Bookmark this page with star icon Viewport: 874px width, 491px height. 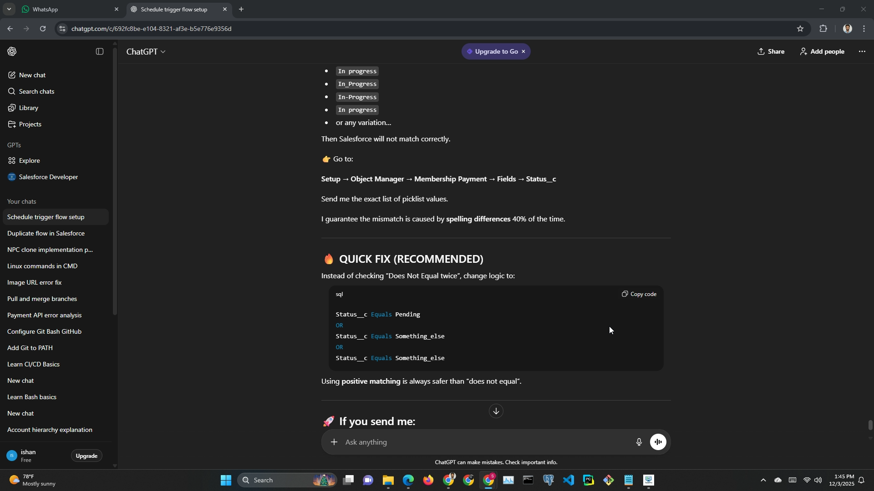pyautogui.click(x=800, y=29)
